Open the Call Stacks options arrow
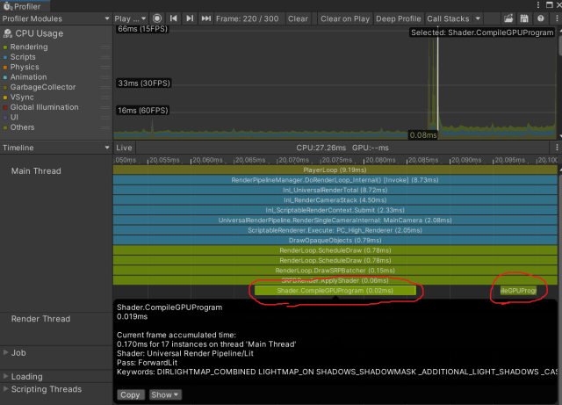The image size is (562, 405). click(478, 18)
